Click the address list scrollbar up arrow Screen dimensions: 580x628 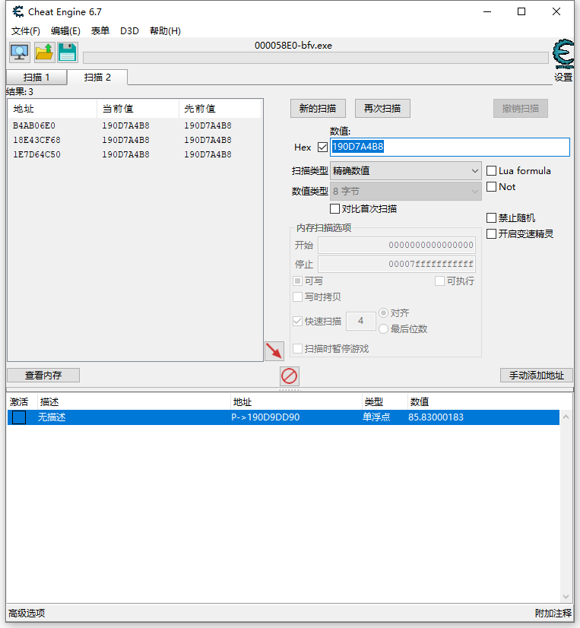coord(566,417)
